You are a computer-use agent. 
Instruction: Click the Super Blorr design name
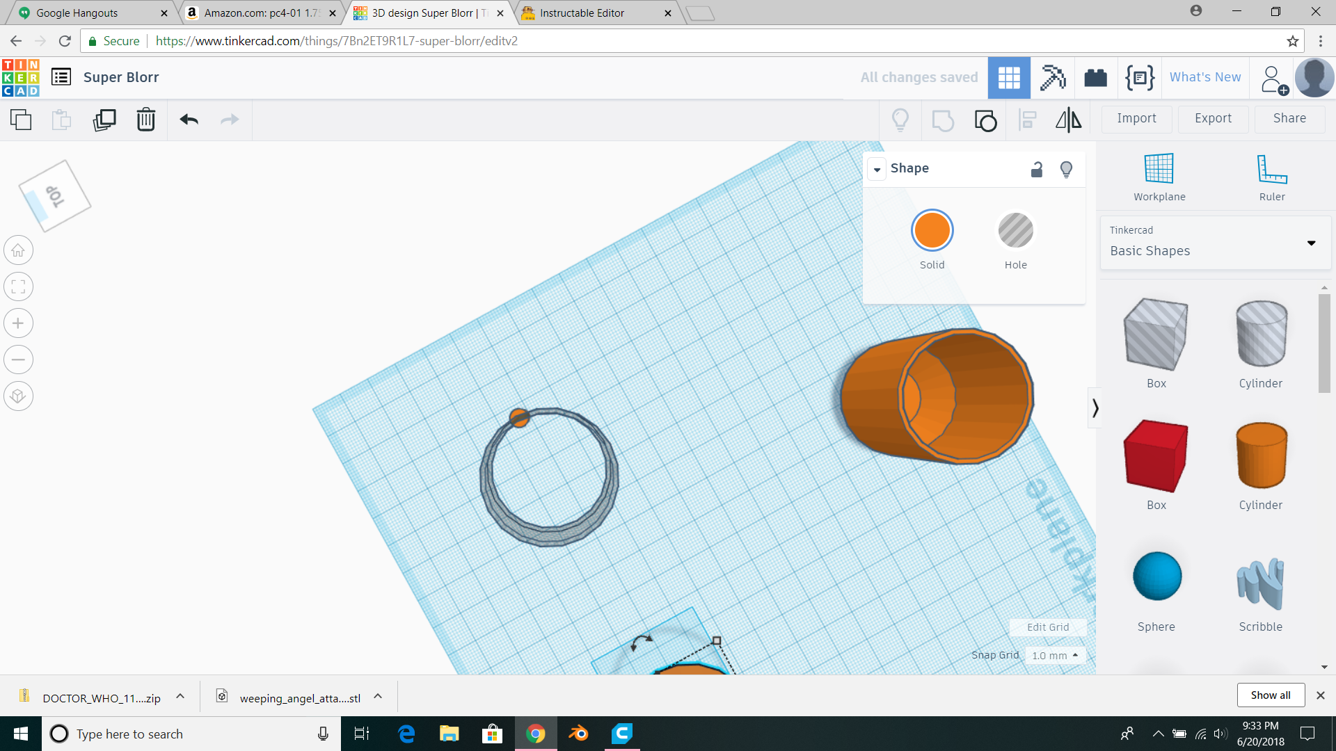pos(121,77)
